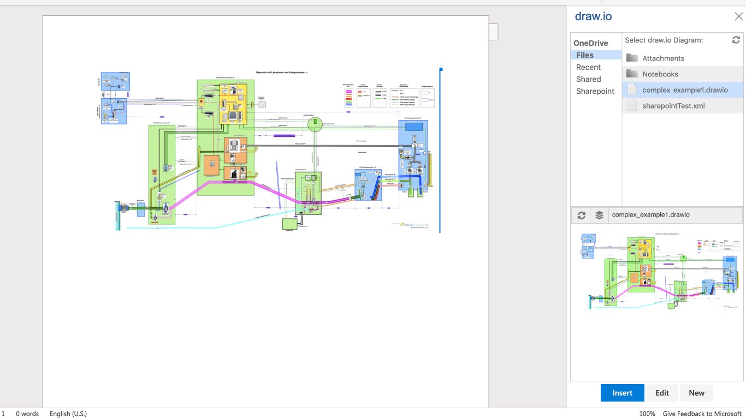The width and height of the screenshot is (746, 419).
Task: Click the sharepointTest.xml file icon
Action: [x=632, y=105]
